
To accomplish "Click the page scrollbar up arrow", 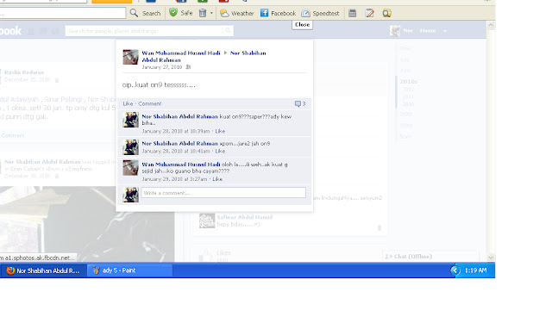I will coord(491,25).
